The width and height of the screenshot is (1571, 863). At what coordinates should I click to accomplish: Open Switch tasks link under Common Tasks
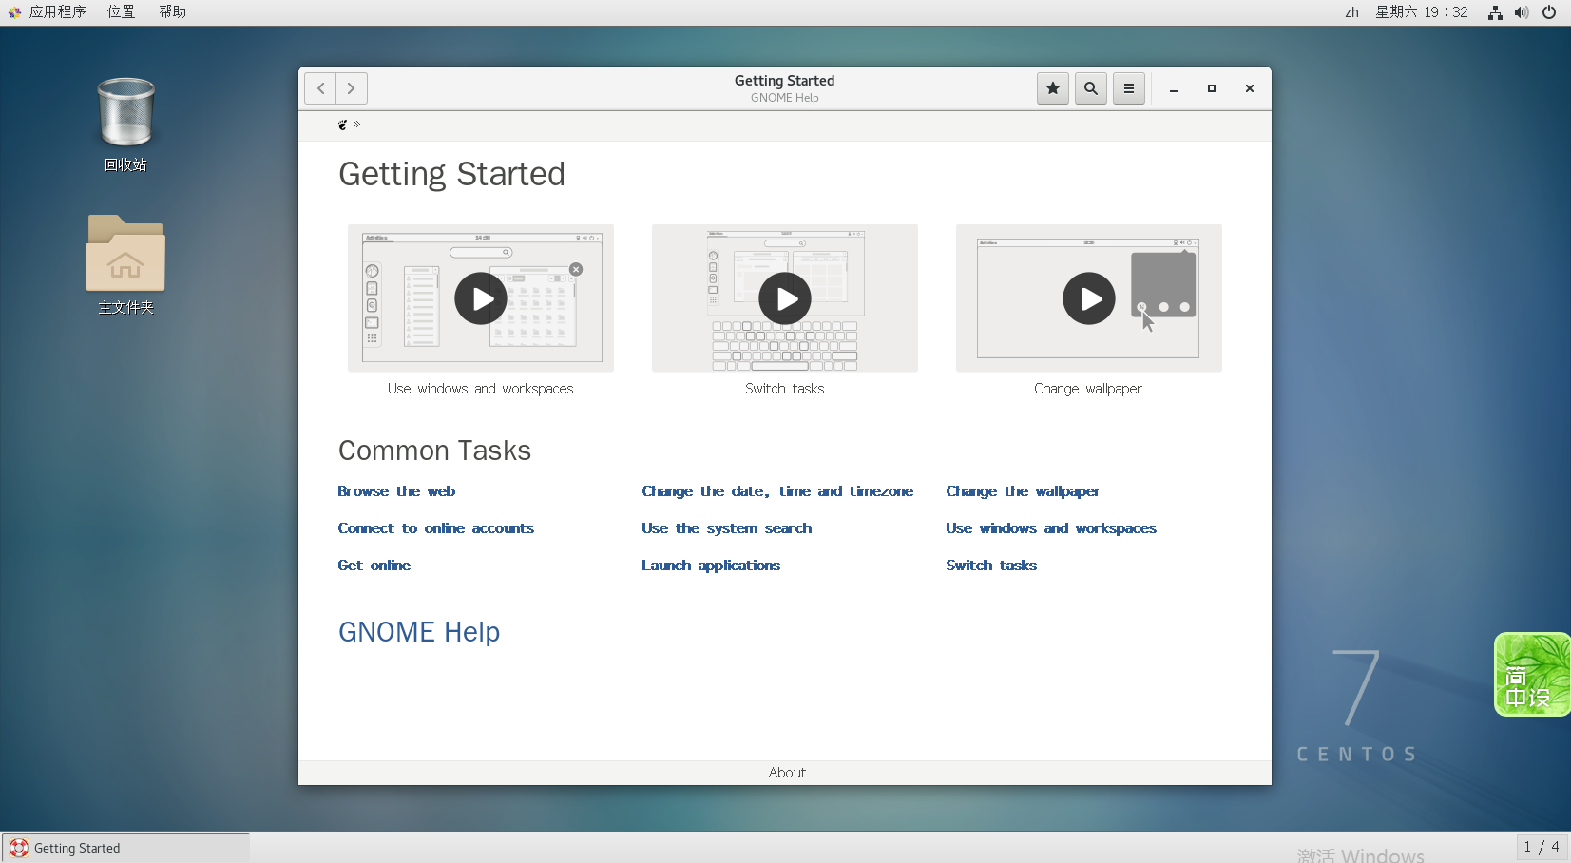click(991, 566)
